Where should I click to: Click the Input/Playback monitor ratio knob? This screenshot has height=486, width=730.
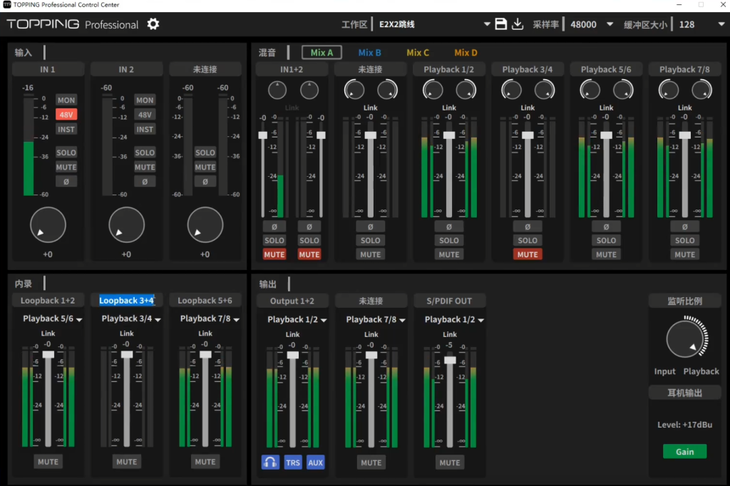point(684,339)
